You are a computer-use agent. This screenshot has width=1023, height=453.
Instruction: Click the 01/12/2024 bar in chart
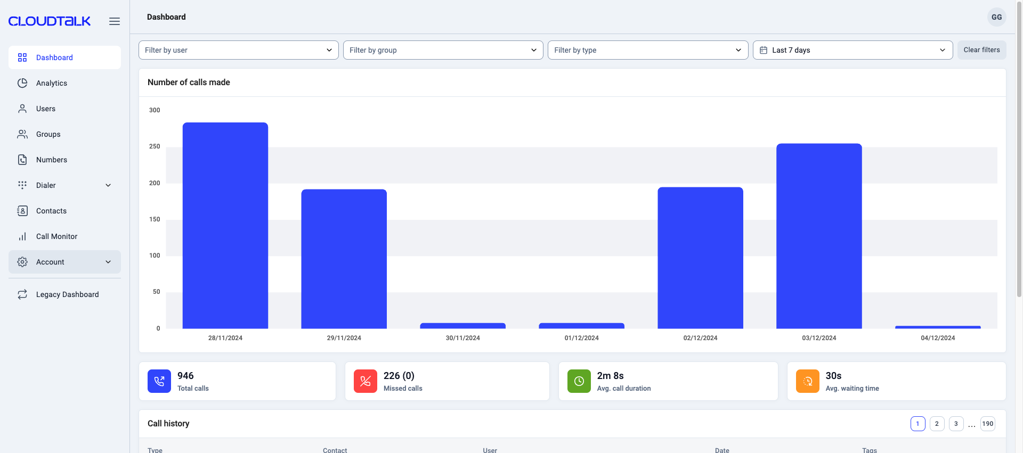pyautogui.click(x=582, y=326)
